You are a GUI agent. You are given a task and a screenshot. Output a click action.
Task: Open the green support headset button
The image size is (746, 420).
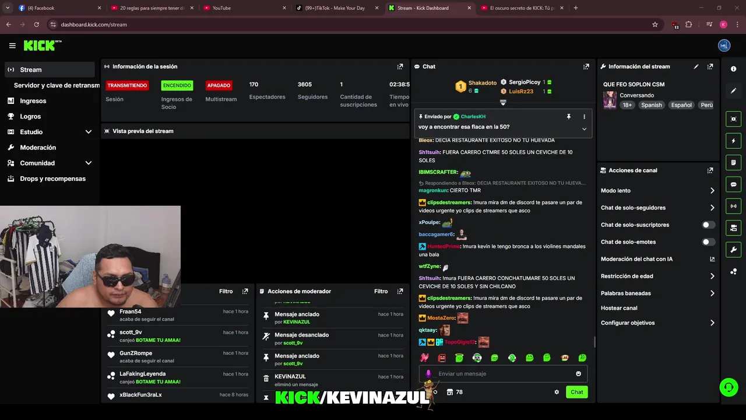tap(728, 387)
